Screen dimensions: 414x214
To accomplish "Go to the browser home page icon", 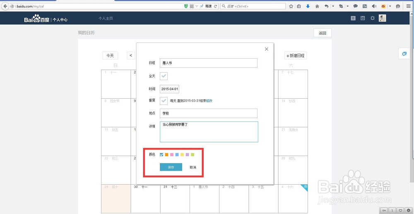I will click(x=317, y=6).
